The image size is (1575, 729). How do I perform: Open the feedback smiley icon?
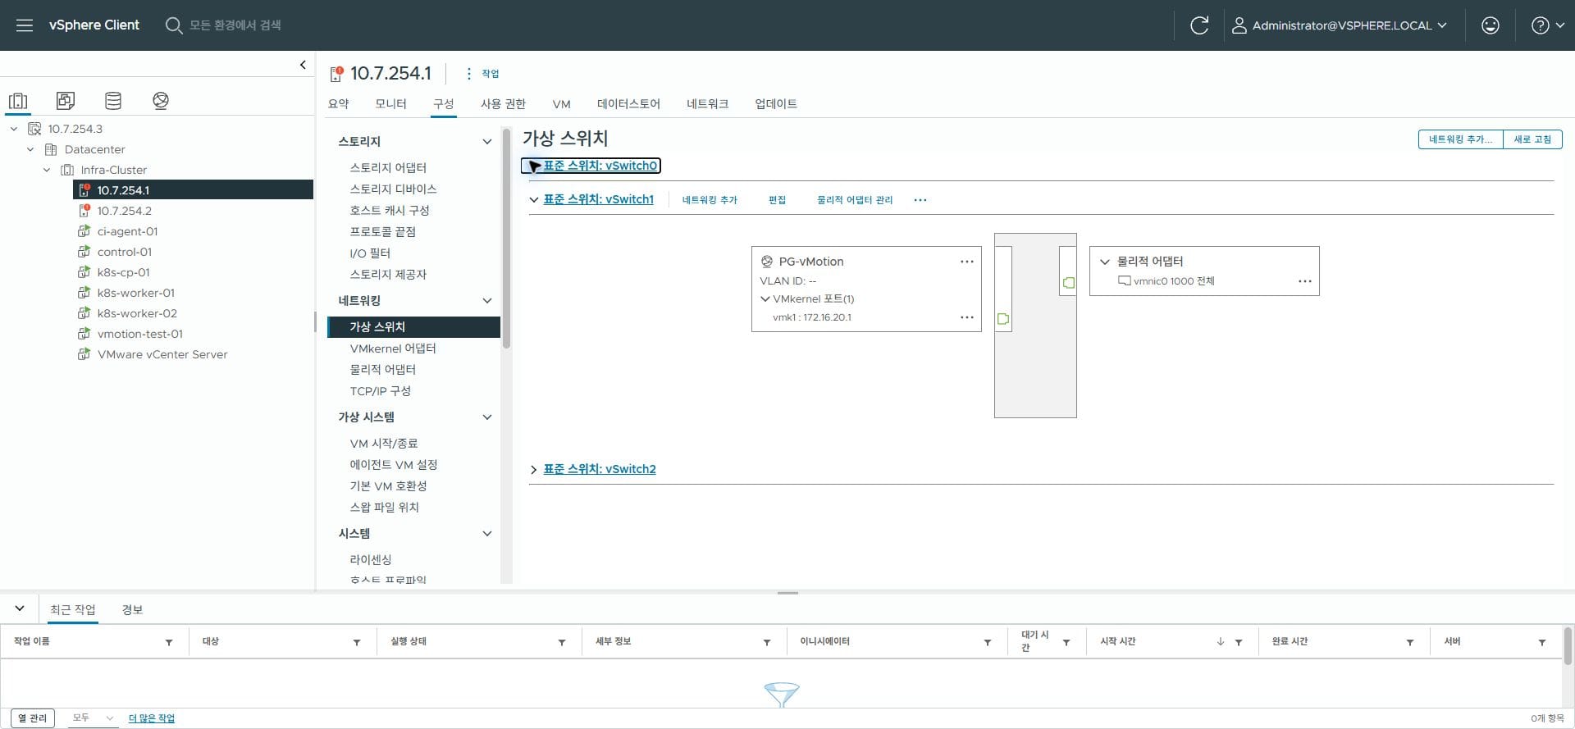(x=1491, y=25)
